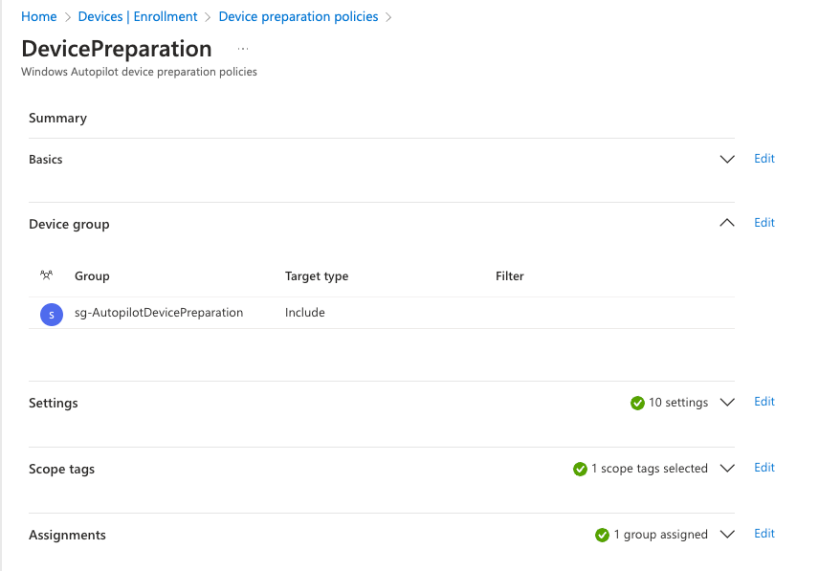
Task: Click the Filter column header
Action: 509,276
